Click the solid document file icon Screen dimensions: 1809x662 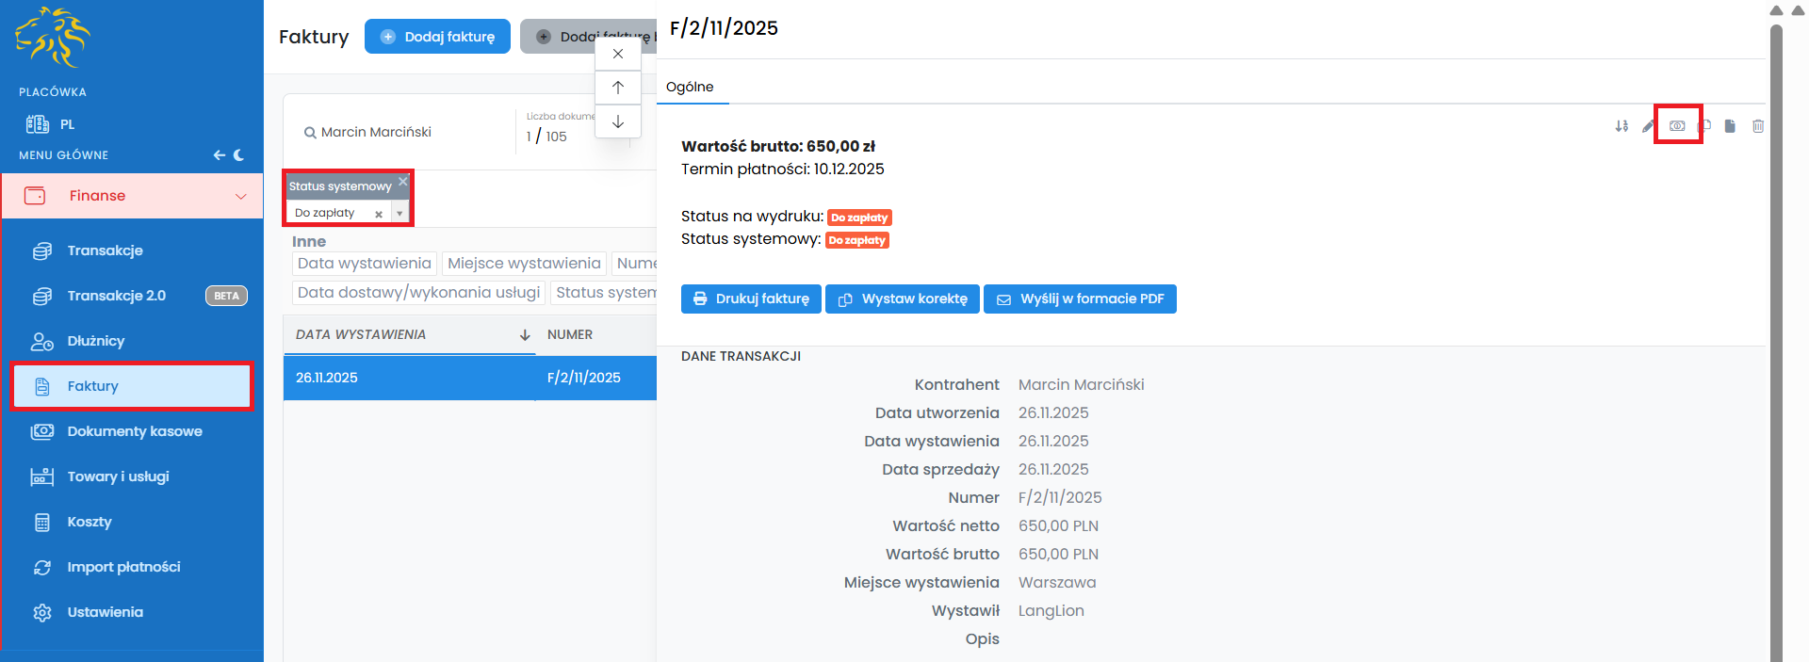[x=1730, y=126]
